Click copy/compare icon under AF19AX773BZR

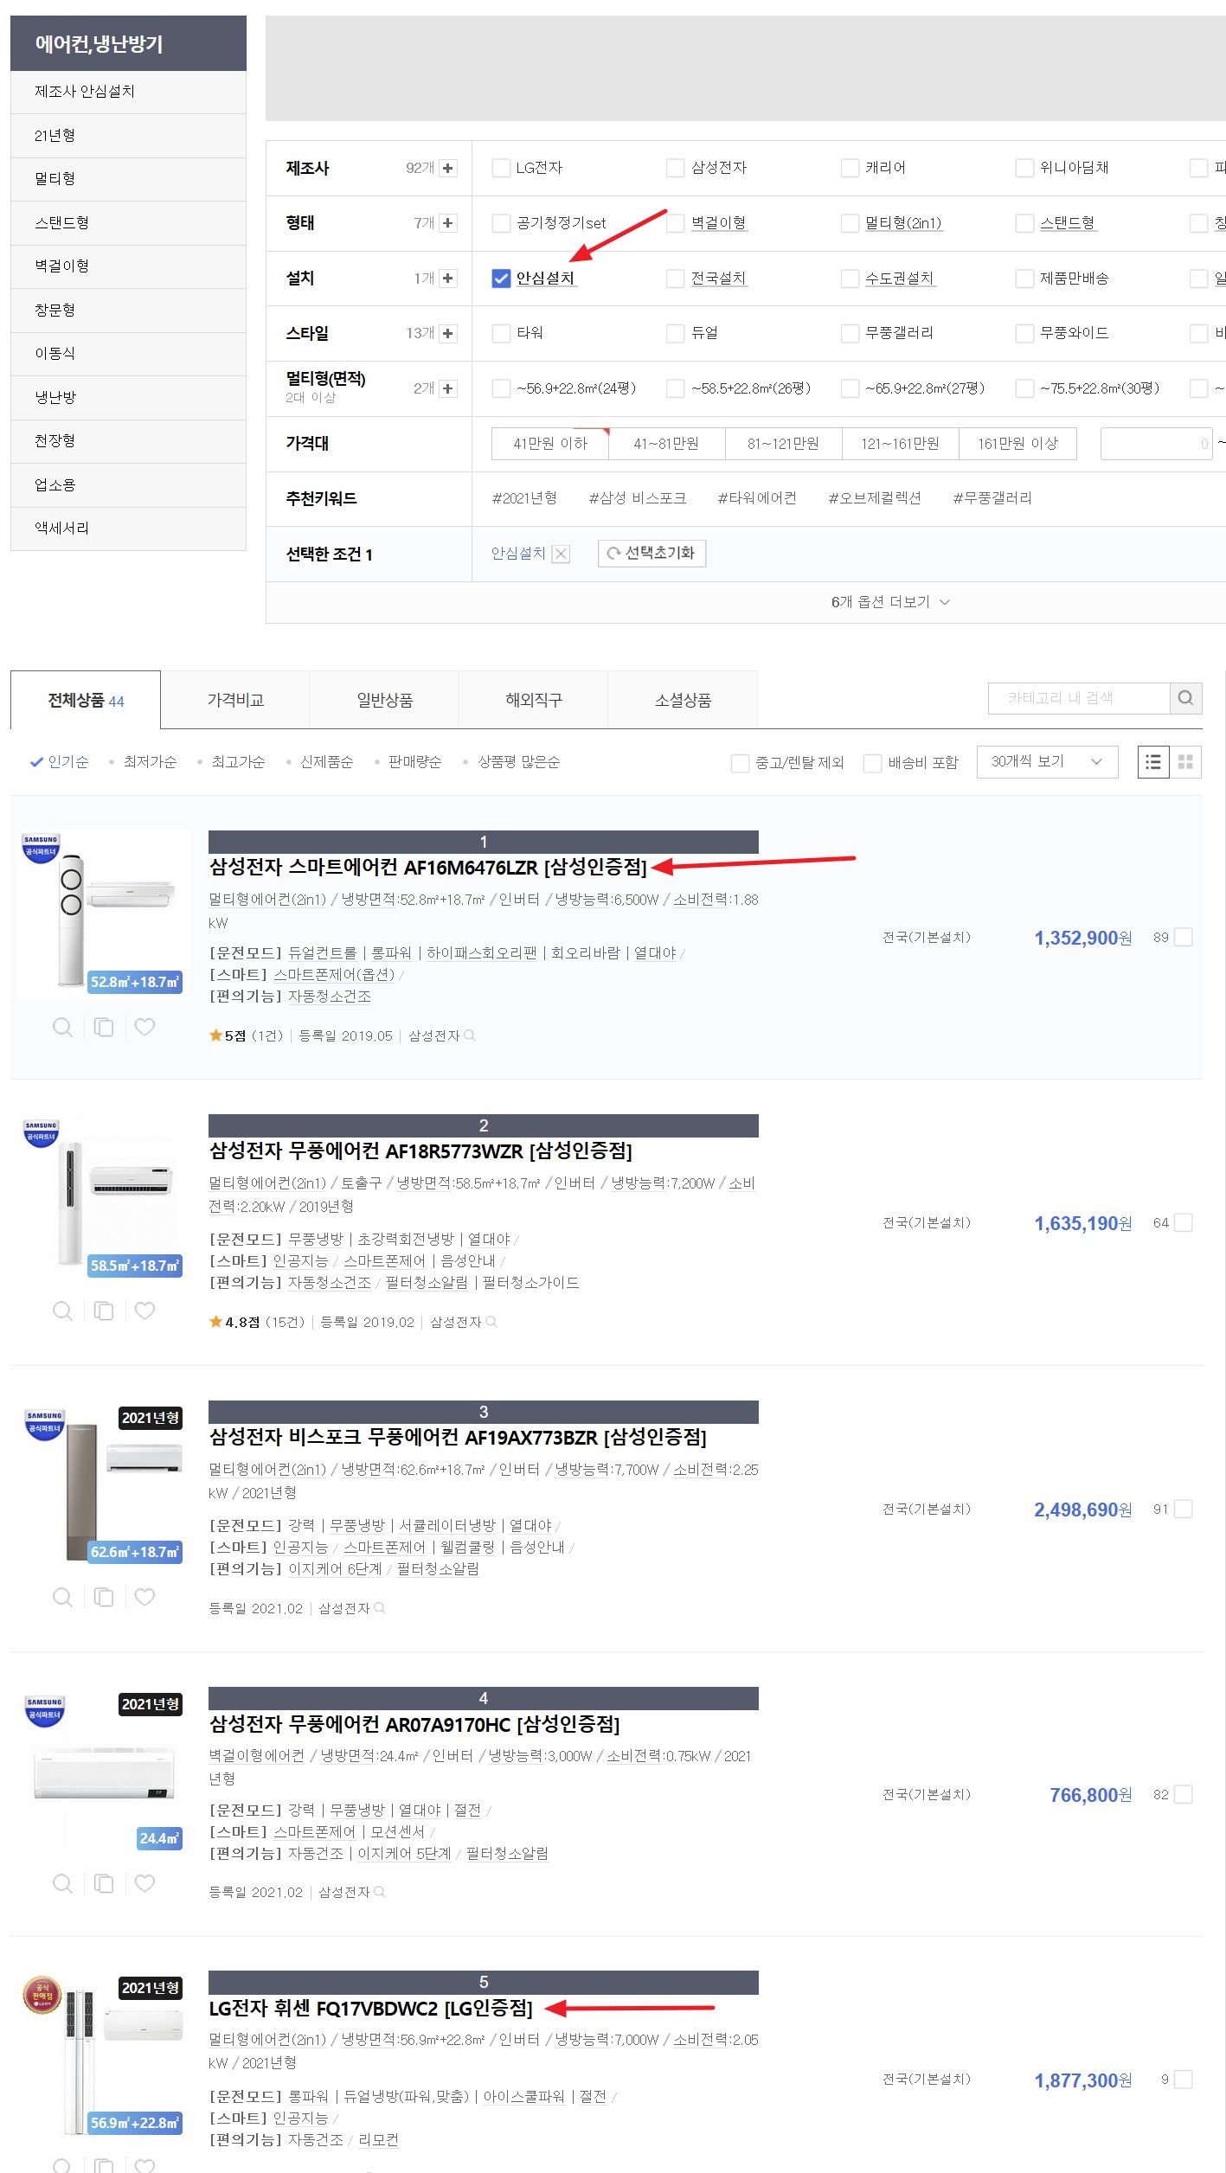104,1597
